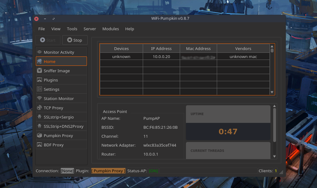317x188 pixels.
Task: Open the TCP Proxy tab
Action: tap(61, 108)
